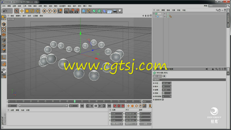
Task: Toggle Autokeying red button
Action: coord(119,106)
